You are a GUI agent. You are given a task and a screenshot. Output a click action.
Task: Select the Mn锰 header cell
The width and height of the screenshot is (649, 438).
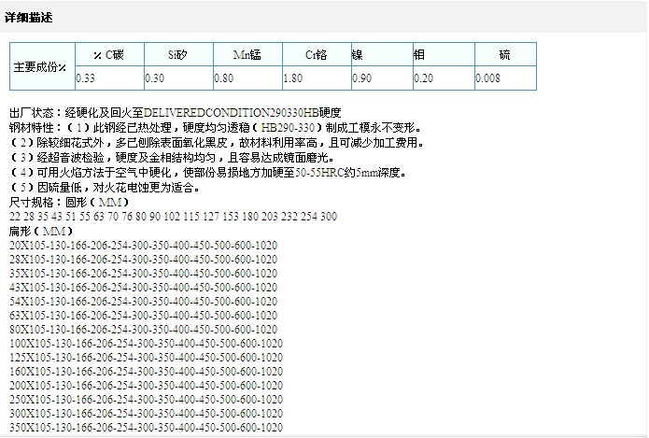click(247, 55)
